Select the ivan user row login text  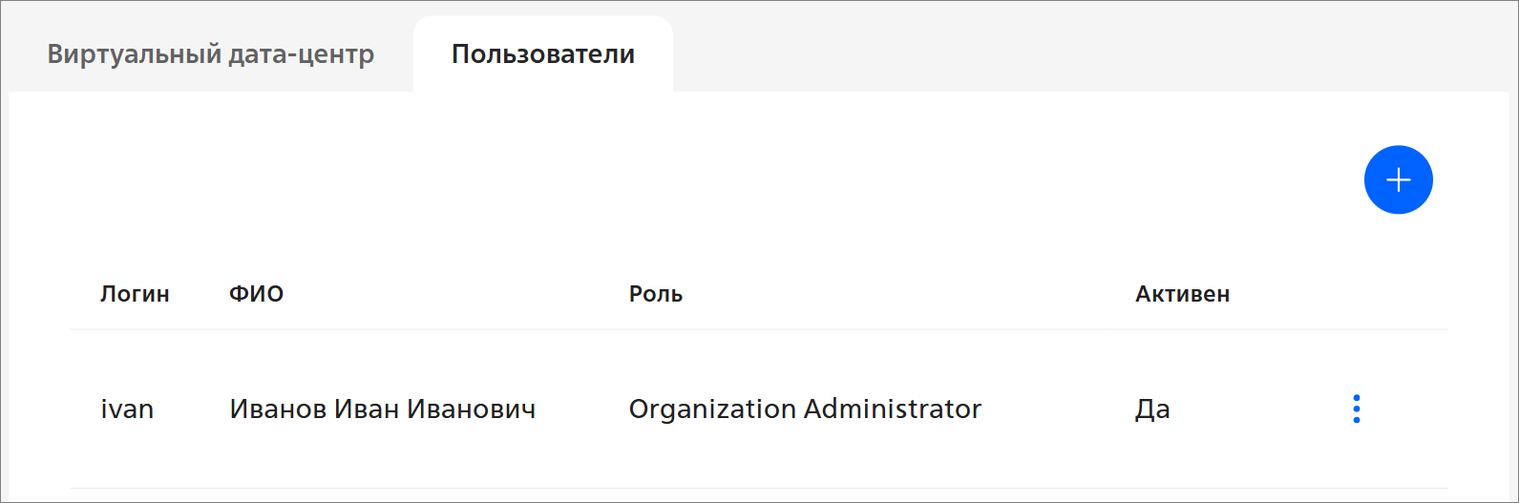127,409
